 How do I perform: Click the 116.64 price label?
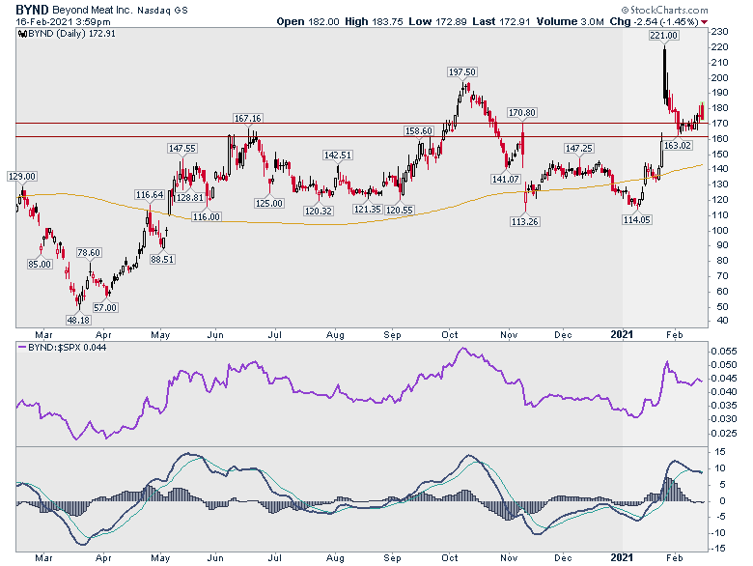click(150, 194)
